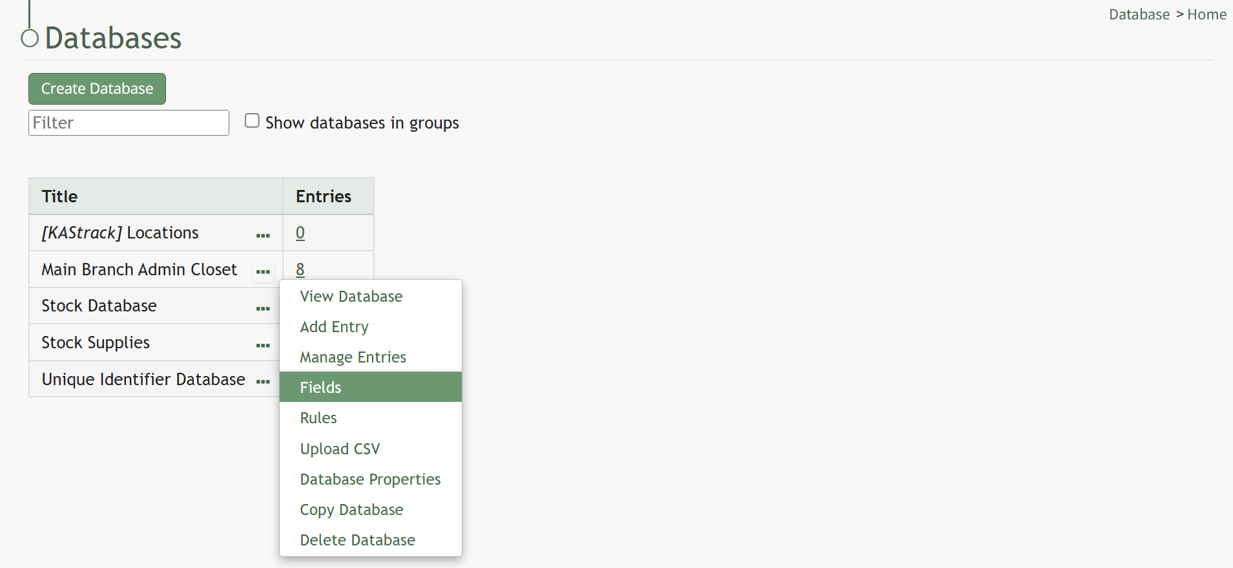The height and width of the screenshot is (568, 1233).
Task: Select Add Entry in the menu
Action: coord(371,326)
